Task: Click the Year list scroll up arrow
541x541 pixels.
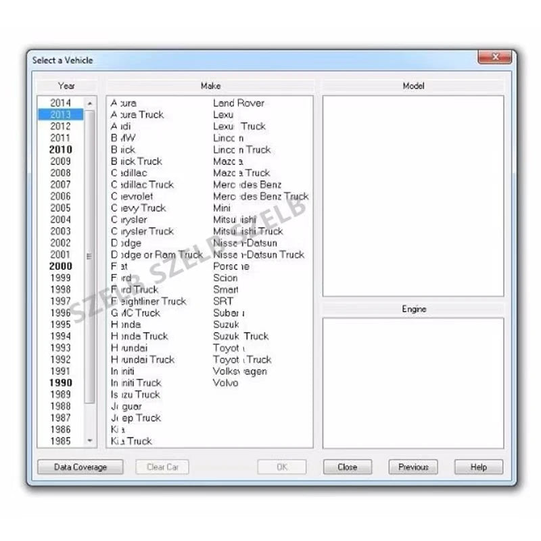Action: tap(90, 103)
